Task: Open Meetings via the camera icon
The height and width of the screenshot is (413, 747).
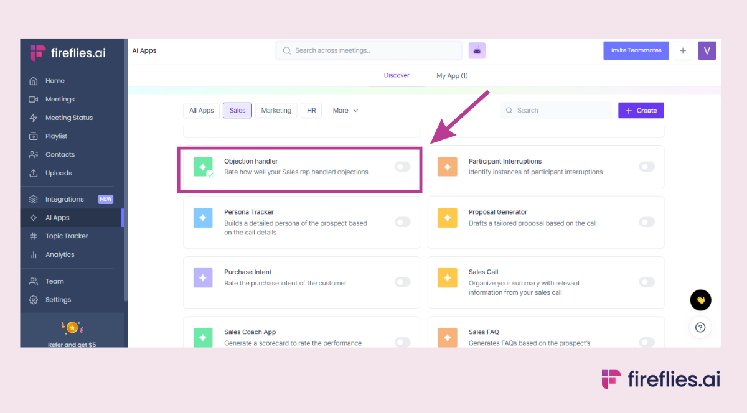Action: pyautogui.click(x=34, y=100)
